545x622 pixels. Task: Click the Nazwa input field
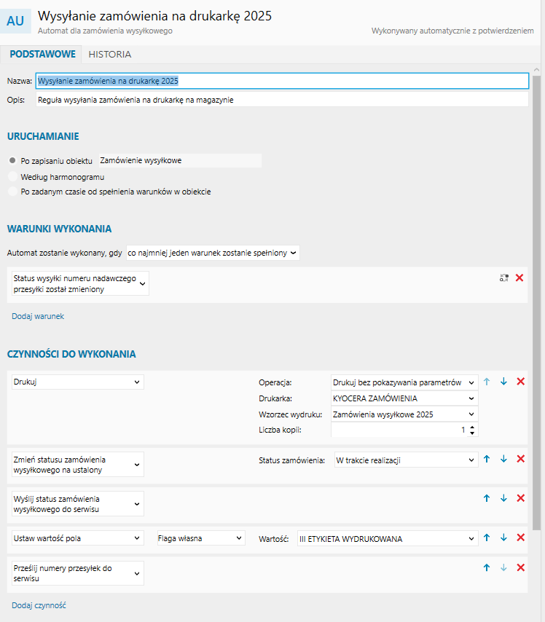point(282,81)
